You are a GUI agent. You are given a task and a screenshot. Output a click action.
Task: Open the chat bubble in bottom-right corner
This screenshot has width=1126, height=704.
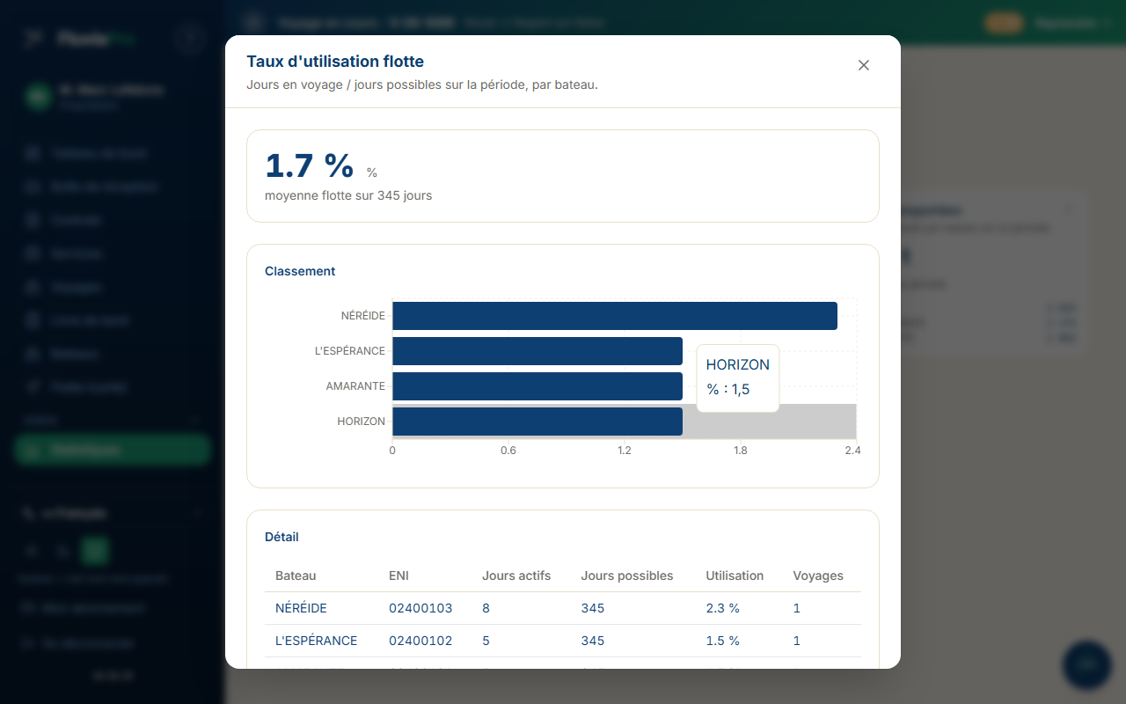[x=1087, y=664]
